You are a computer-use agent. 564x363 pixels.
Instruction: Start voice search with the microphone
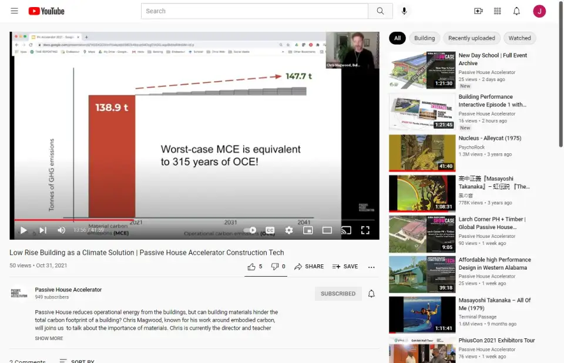point(404,11)
